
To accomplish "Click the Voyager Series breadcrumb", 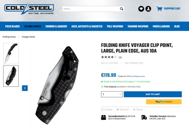I will click(x=28, y=37).
